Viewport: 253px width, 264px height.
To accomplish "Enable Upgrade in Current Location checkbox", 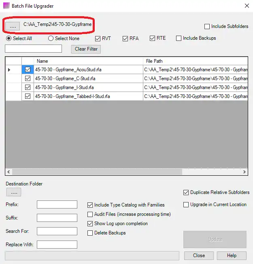I will click(186, 205).
